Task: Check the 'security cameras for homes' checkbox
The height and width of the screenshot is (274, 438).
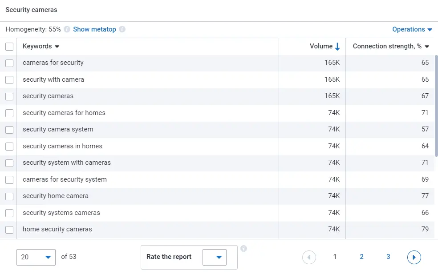Action: coord(9,113)
